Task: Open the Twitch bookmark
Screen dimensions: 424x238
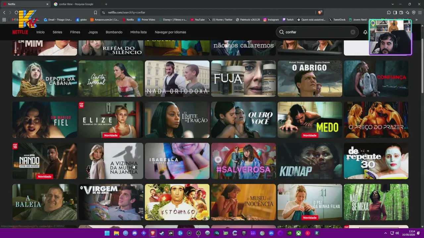Action: 288,20
